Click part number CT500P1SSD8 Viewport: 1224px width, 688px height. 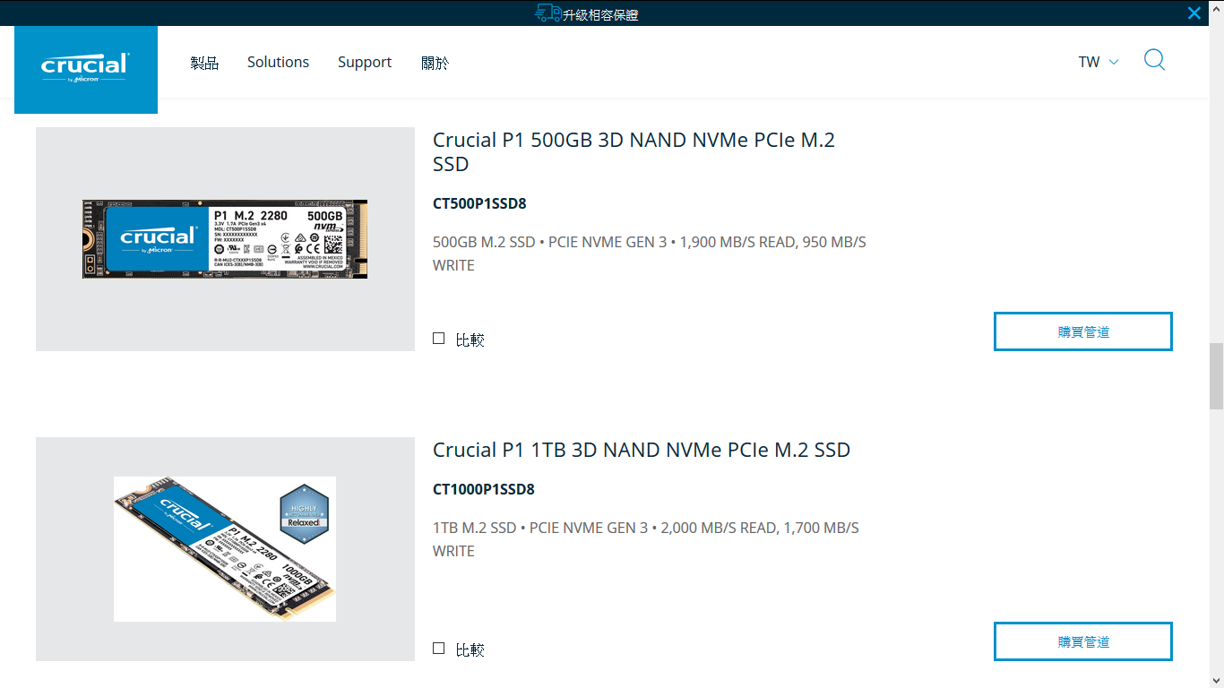479,203
